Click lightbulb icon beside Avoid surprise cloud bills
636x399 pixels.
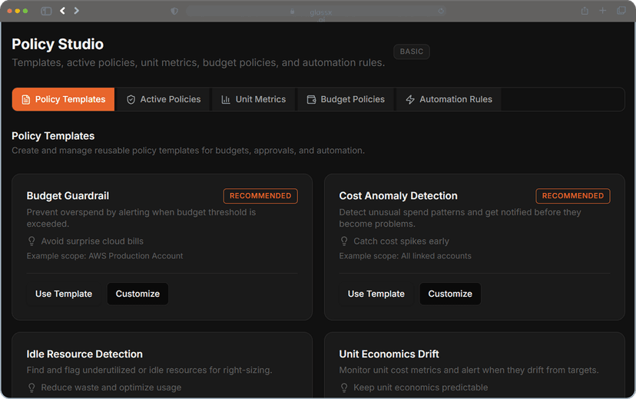tap(31, 241)
